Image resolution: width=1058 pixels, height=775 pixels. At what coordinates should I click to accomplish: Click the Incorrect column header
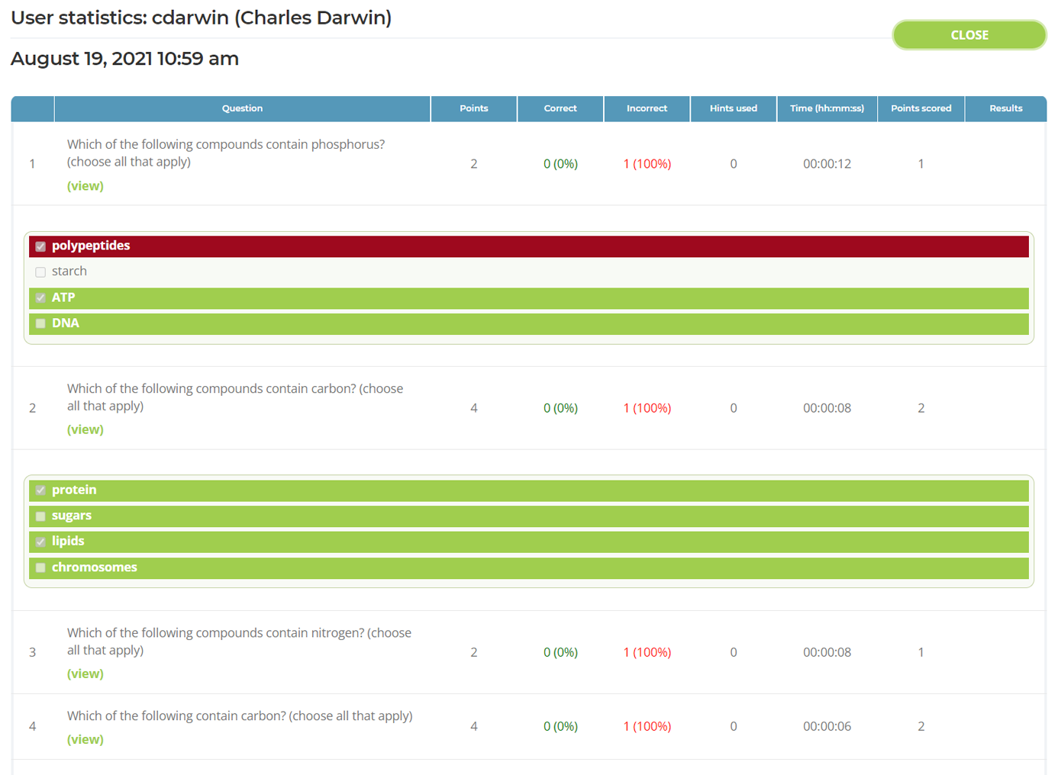(x=647, y=108)
